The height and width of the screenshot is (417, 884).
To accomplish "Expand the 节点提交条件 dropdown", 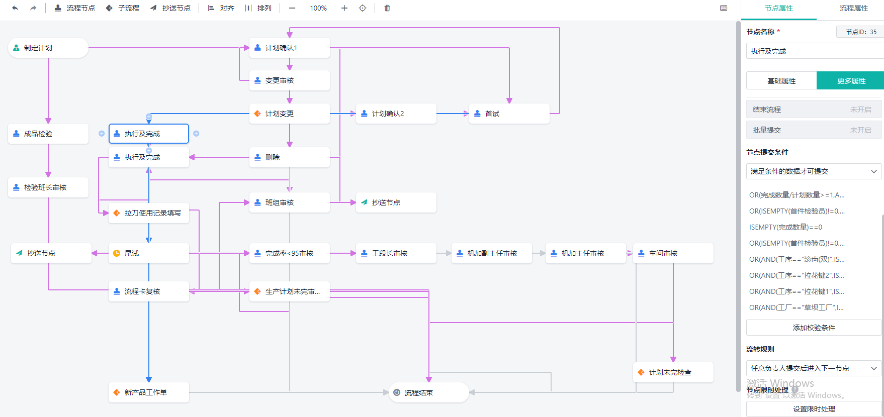I will coord(814,171).
